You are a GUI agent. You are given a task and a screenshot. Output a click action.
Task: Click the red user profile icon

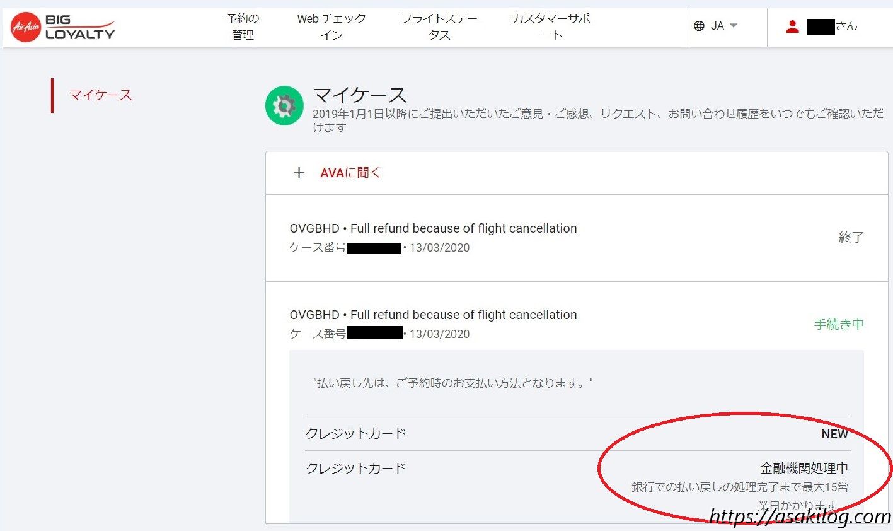792,26
